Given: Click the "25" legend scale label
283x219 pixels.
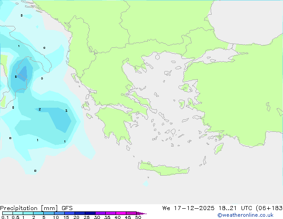Looking at the screenshot, I should [87, 217].
